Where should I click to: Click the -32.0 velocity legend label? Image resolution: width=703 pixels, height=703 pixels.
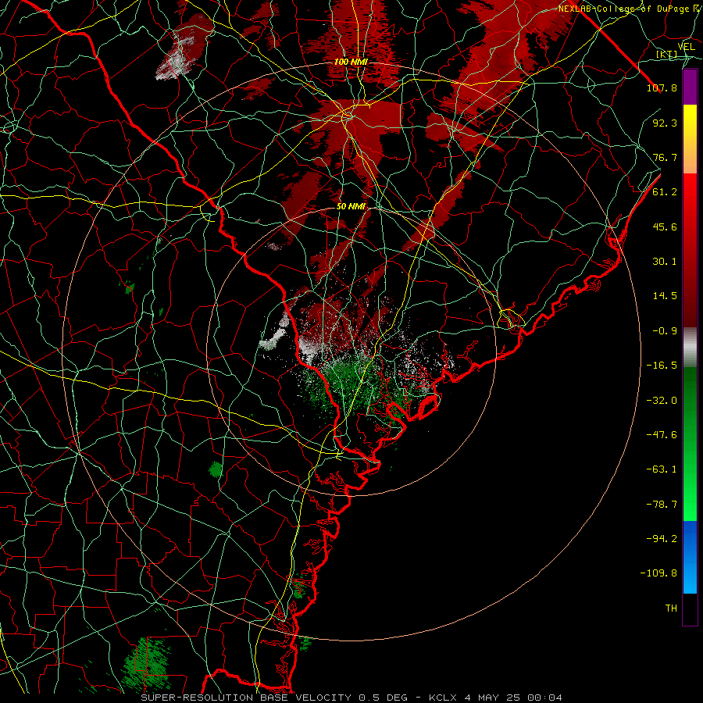662,401
